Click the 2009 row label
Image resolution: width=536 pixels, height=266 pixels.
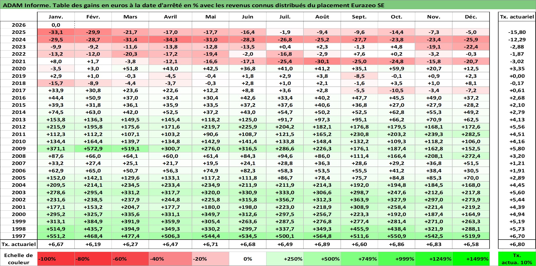point(19,149)
